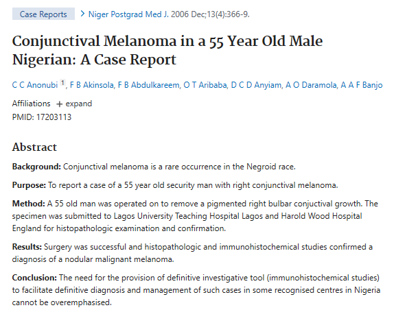Click the PMID number 17203113
This screenshot has height=323, width=394.
pyautogui.click(x=54, y=117)
